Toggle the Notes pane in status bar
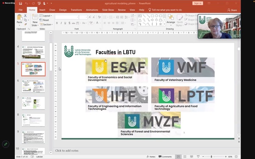 click(x=151, y=156)
